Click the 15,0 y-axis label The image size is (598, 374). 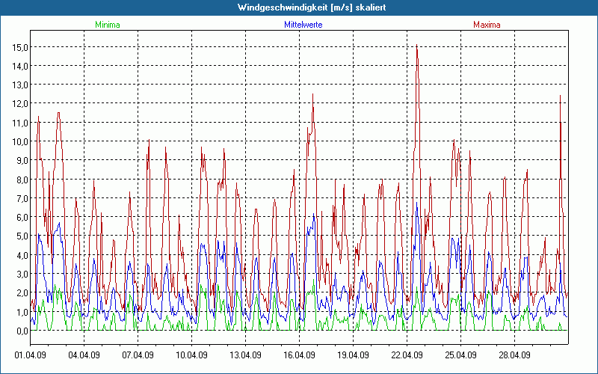click(x=19, y=47)
